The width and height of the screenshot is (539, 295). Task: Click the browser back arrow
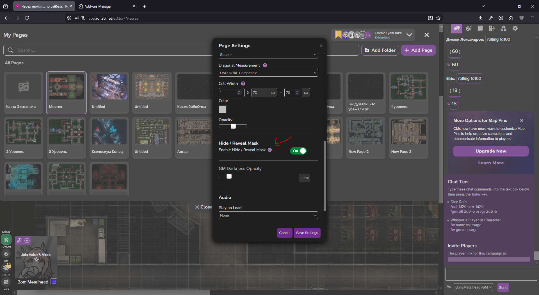point(7,18)
